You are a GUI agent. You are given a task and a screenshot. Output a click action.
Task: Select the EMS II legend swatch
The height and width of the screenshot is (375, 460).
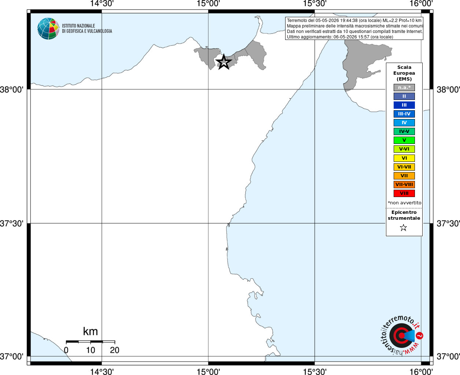(x=404, y=96)
